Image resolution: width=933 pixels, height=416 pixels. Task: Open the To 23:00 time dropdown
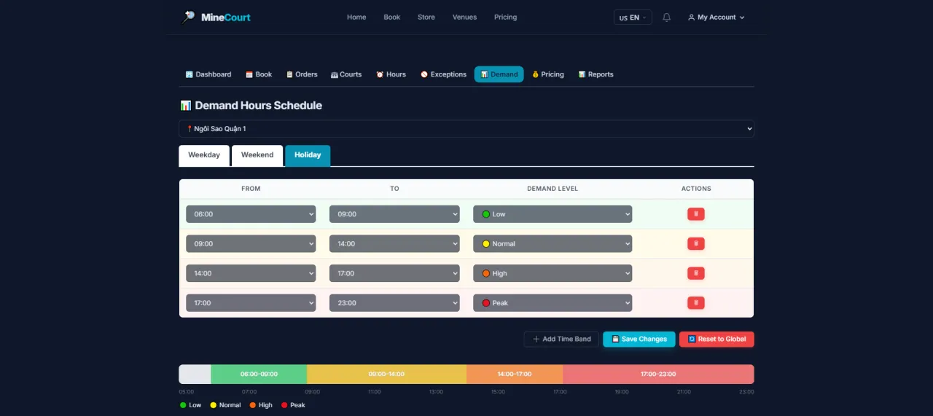[x=394, y=302]
